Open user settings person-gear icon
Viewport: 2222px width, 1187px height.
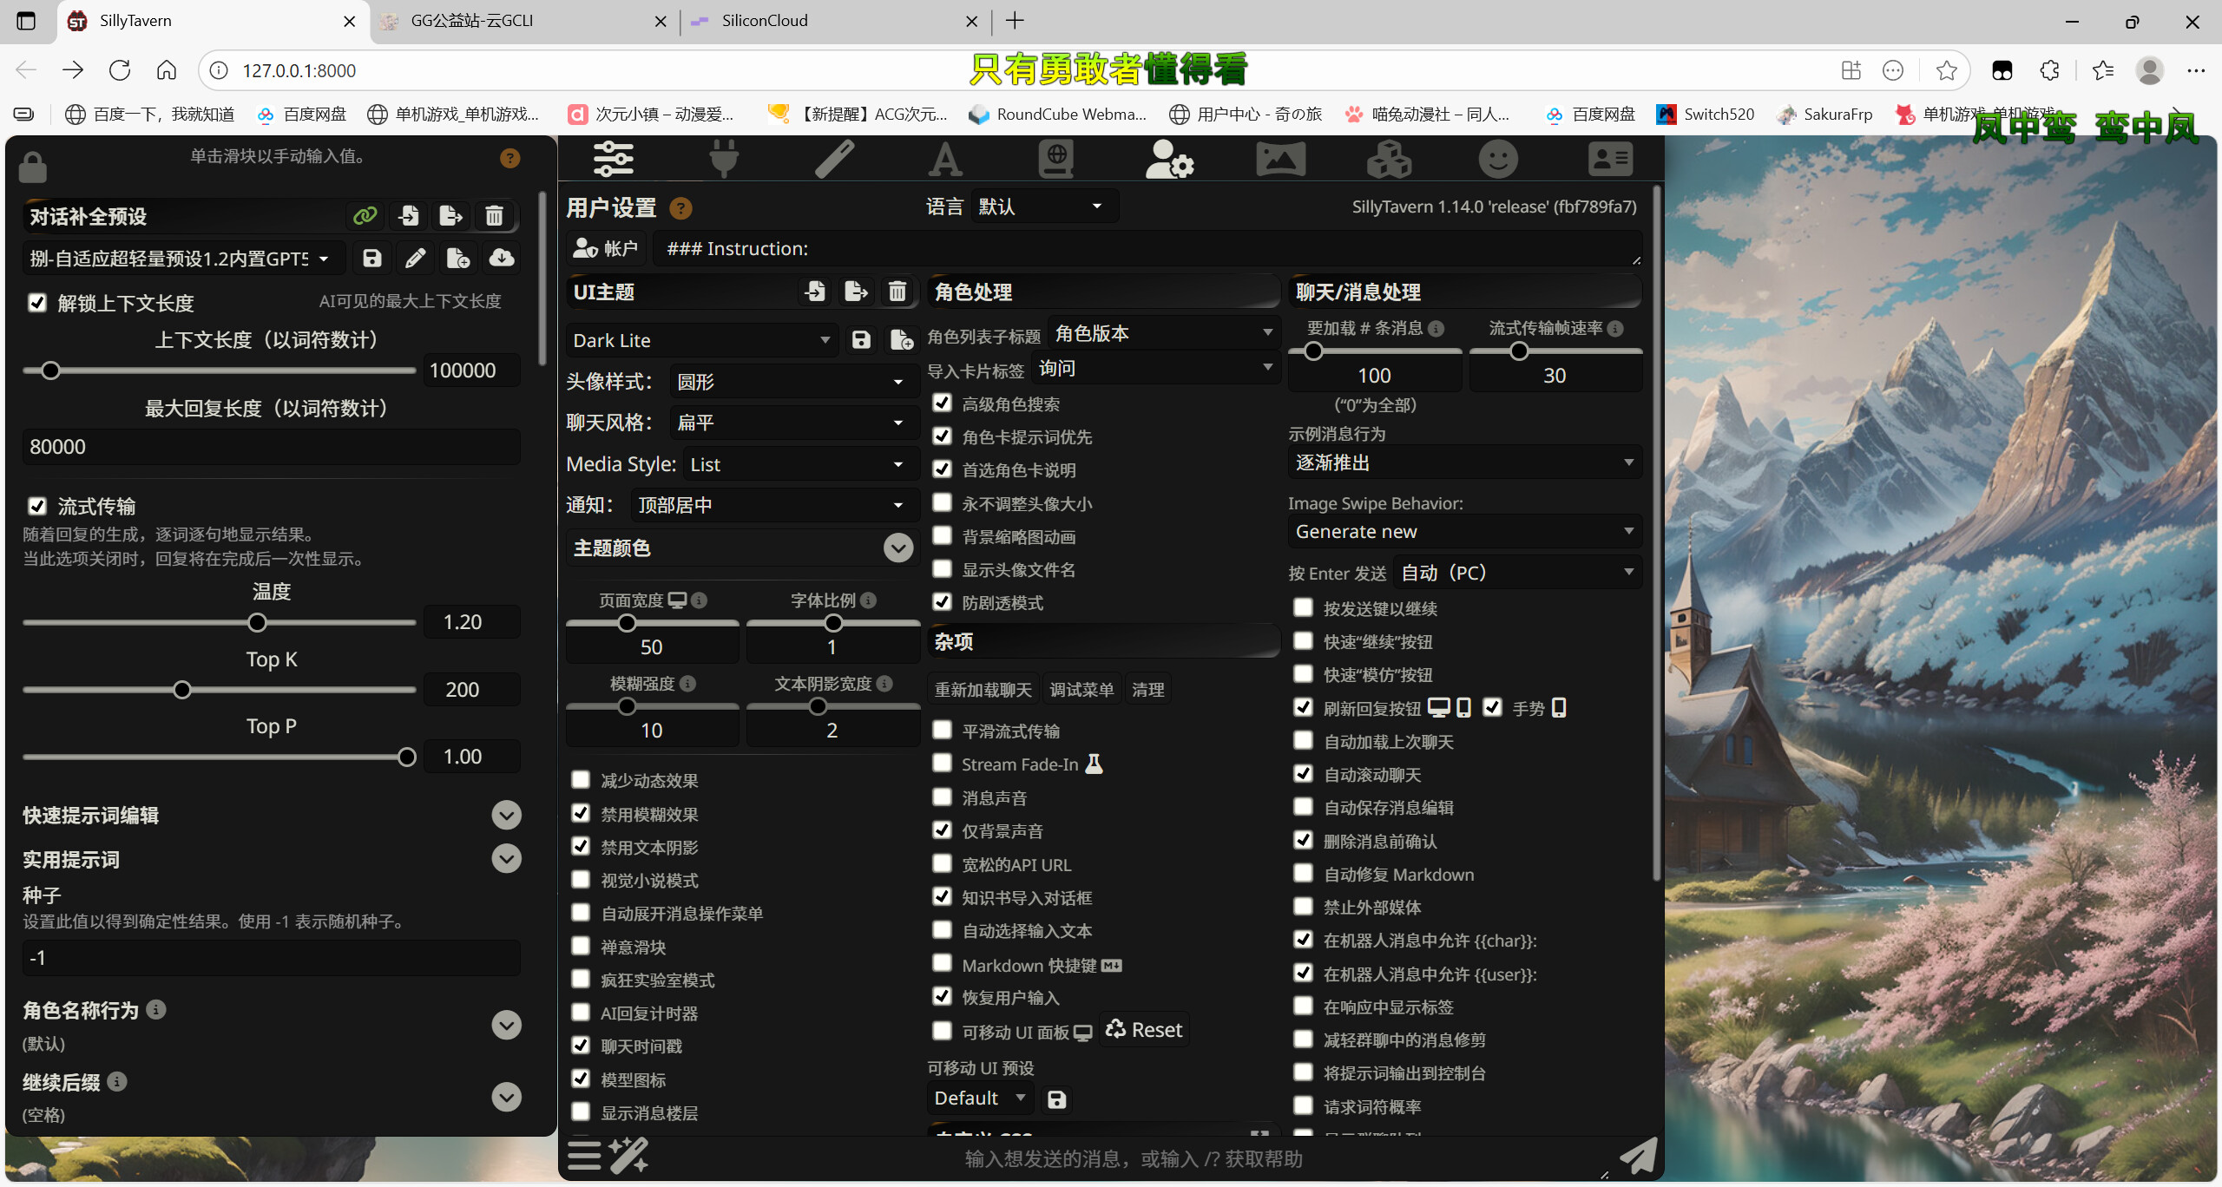(x=1169, y=159)
